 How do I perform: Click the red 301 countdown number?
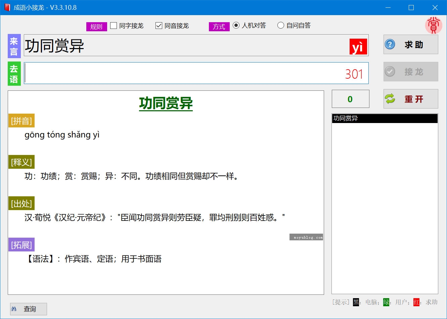[x=354, y=74]
